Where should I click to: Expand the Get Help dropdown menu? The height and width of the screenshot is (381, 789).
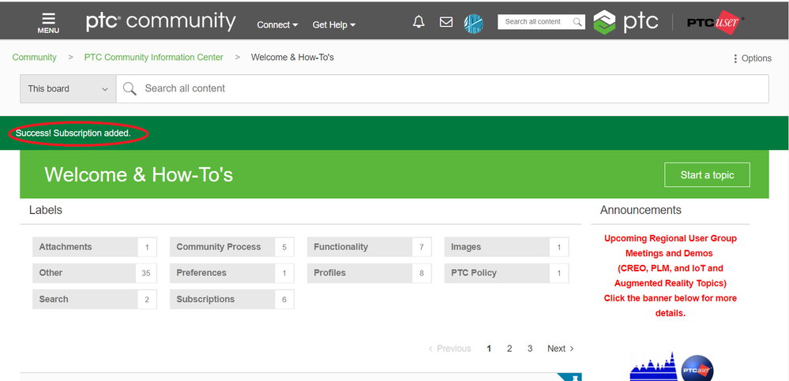click(x=334, y=24)
